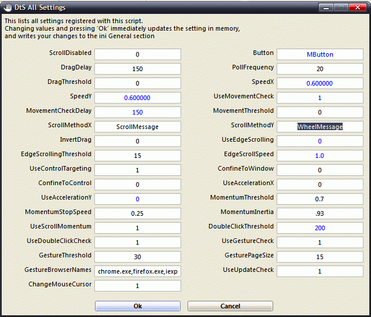Viewport: 371px width, 317px height.
Task: Focus the ConfineToWindow input field
Action: 320,170
